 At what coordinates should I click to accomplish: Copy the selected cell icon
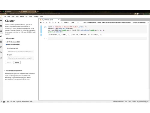pyautogui.click(x=50, y=23)
